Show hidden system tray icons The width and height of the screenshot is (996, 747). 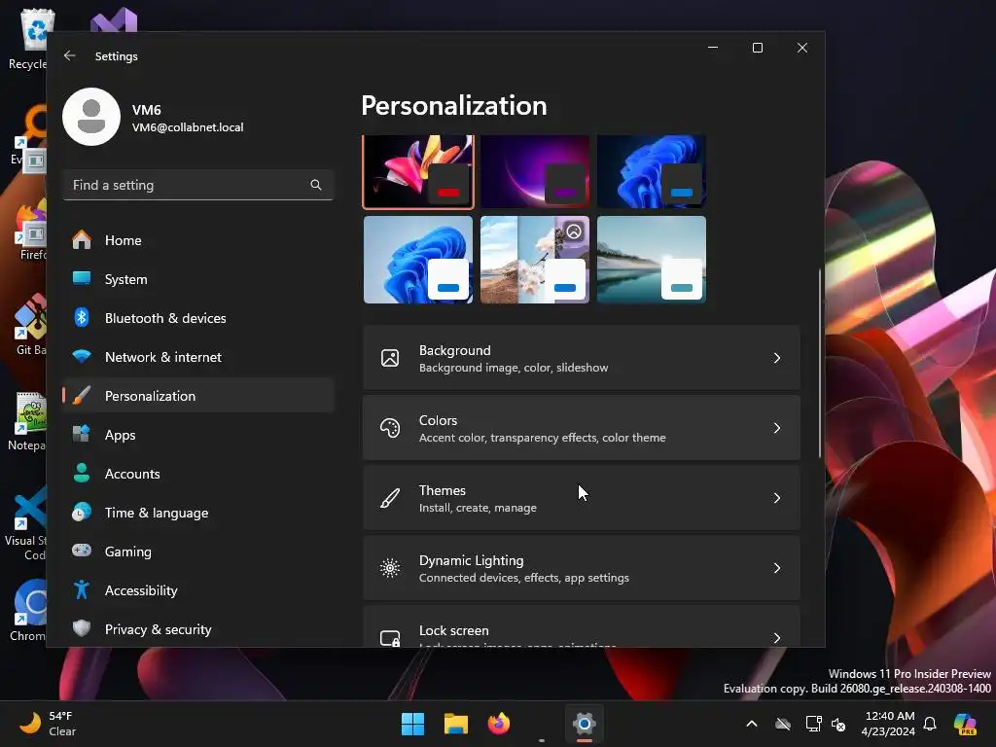(752, 724)
